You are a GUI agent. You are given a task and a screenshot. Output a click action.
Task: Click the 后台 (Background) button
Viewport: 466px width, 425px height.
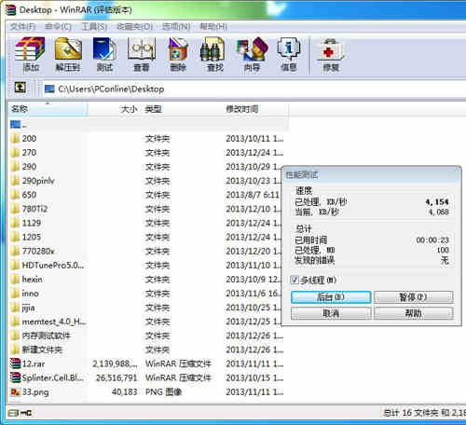(x=331, y=297)
